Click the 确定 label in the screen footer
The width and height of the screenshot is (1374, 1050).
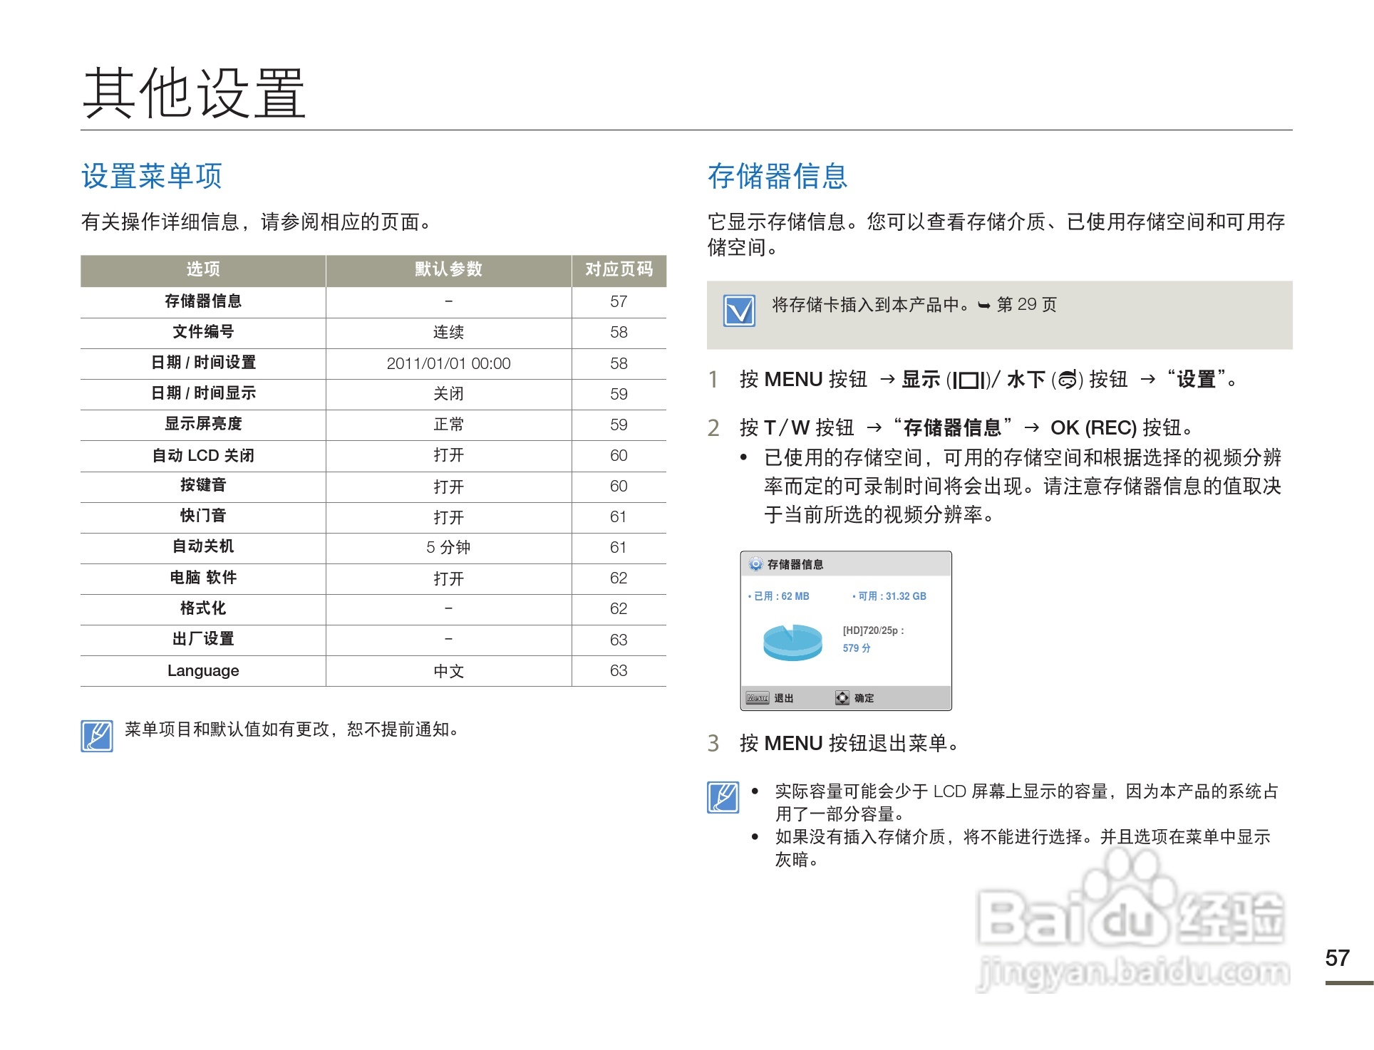click(x=864, y=698)
